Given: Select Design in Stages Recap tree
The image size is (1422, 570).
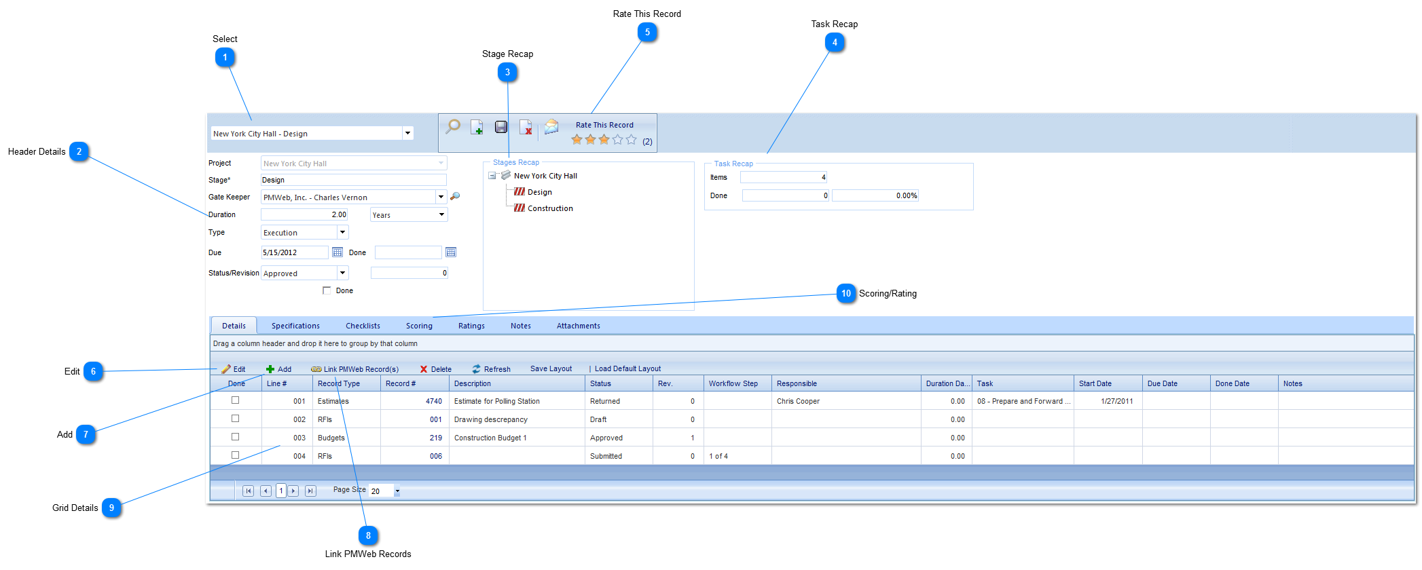Looking at the screenshot, I should coord(540,192).
